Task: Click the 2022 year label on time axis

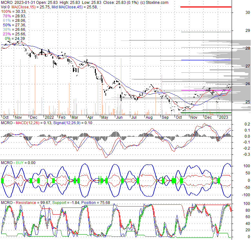Action: [49, 117]
